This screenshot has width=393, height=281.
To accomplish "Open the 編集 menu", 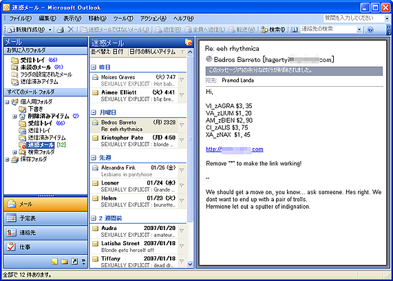I will 47,19.
